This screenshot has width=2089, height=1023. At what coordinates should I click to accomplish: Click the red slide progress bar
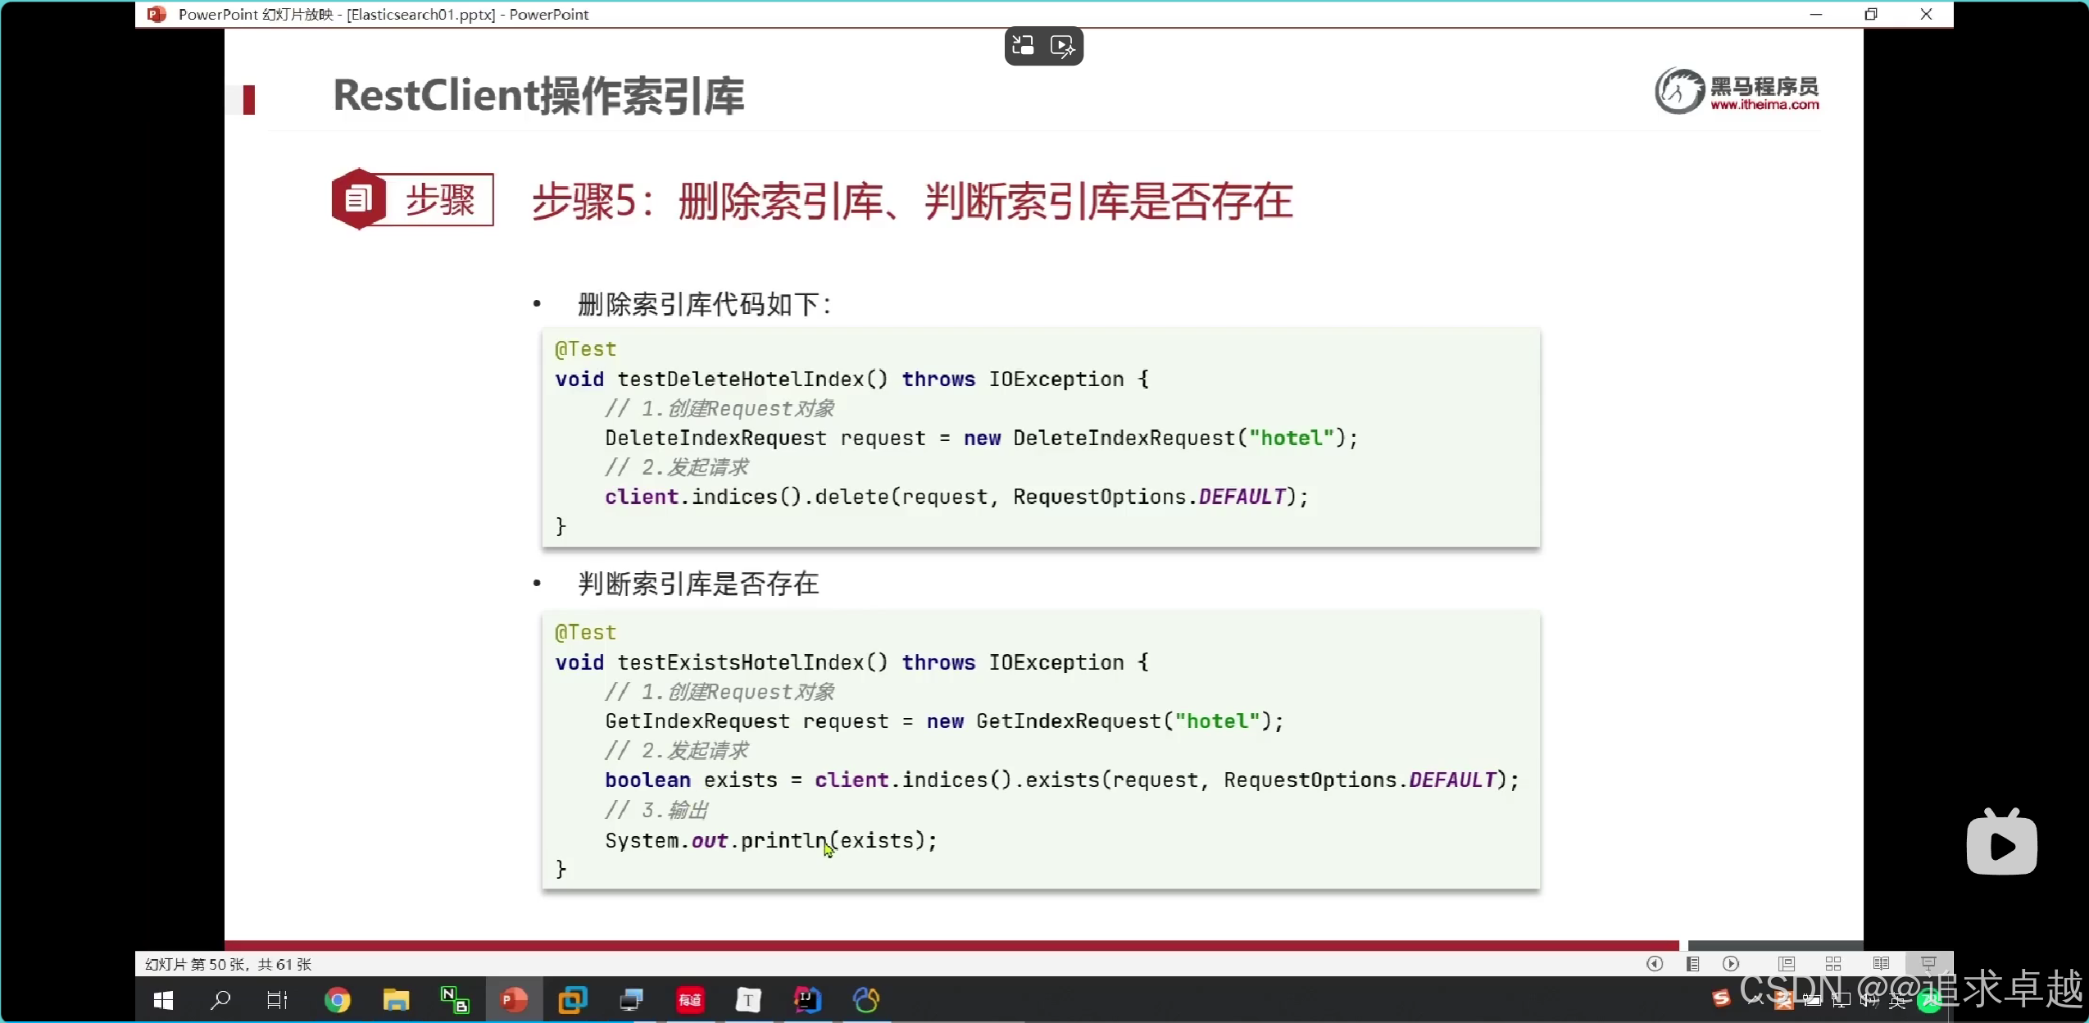pos(951,945)
